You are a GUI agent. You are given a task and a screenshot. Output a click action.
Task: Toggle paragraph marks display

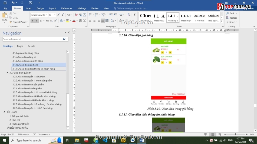(x=134, y=15)
